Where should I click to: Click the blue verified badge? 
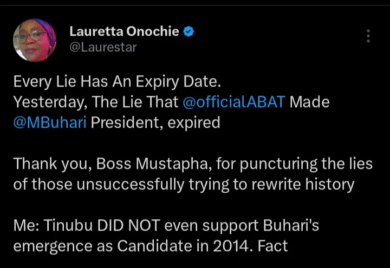pos(189,32)
